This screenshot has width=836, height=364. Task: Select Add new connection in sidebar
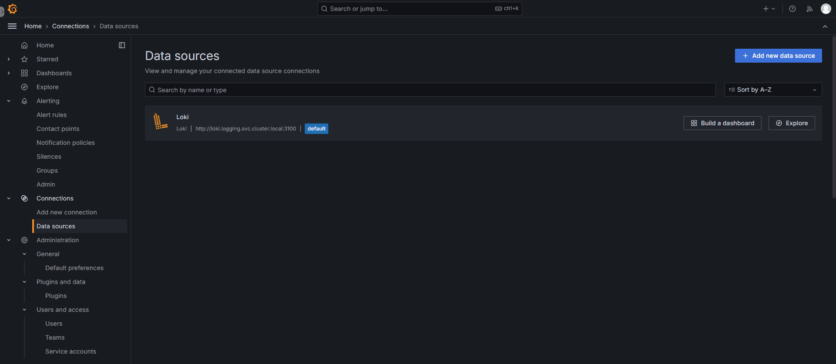(67, 212)
